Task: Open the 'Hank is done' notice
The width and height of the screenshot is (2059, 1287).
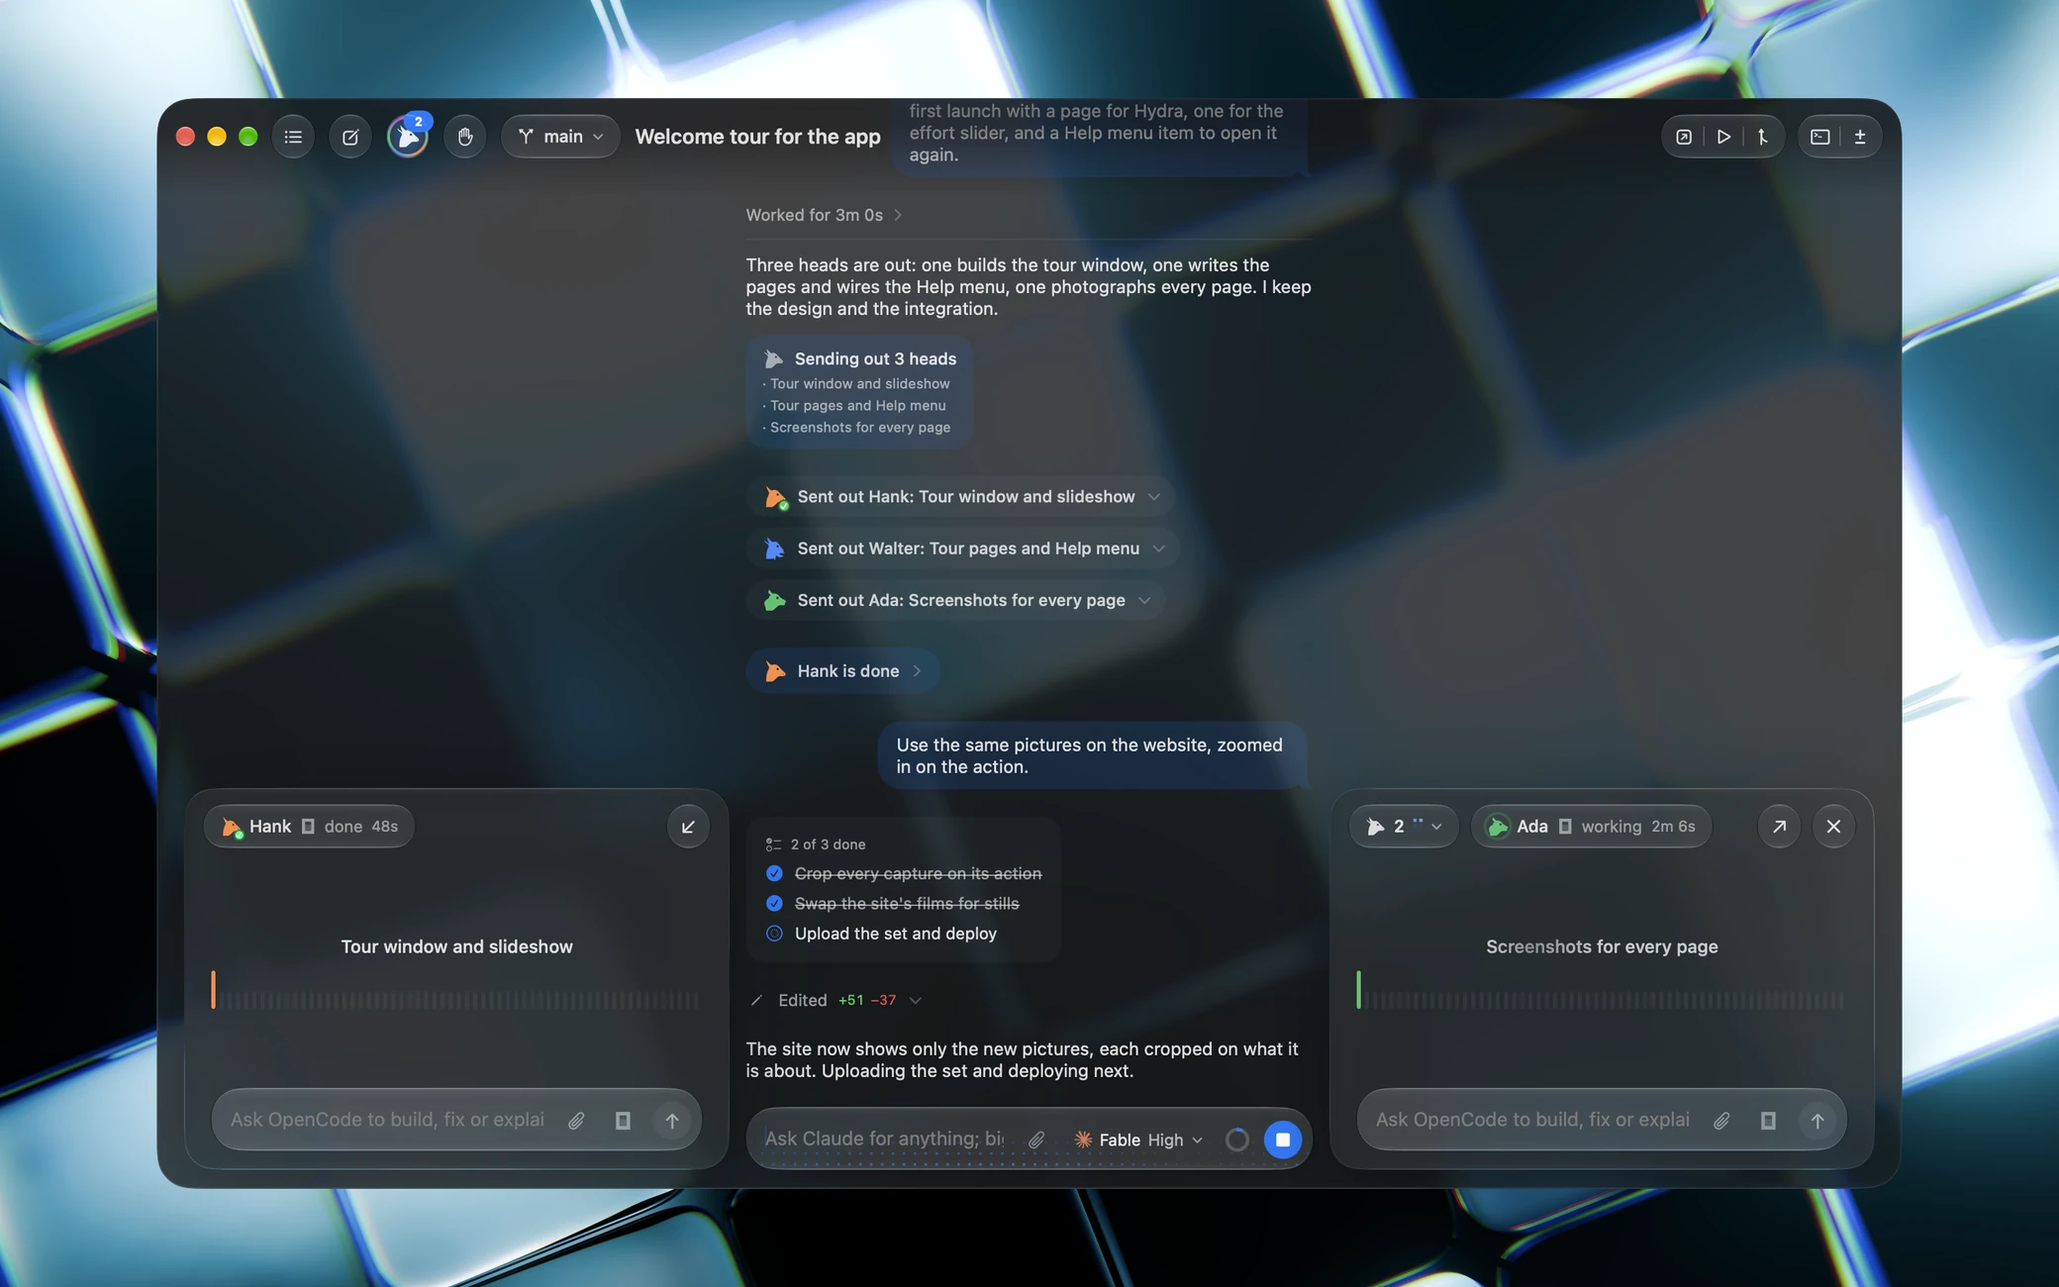Action: click(842, 671)
